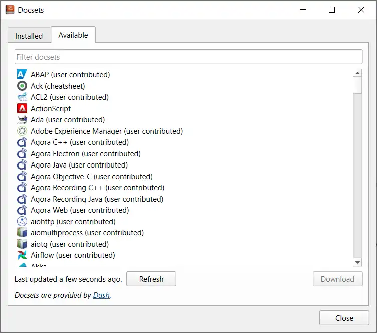The width and height of the screenshot is (377, 333).
Task: Click the Adobe Experience Manager icon
Action: pos(22,131)
